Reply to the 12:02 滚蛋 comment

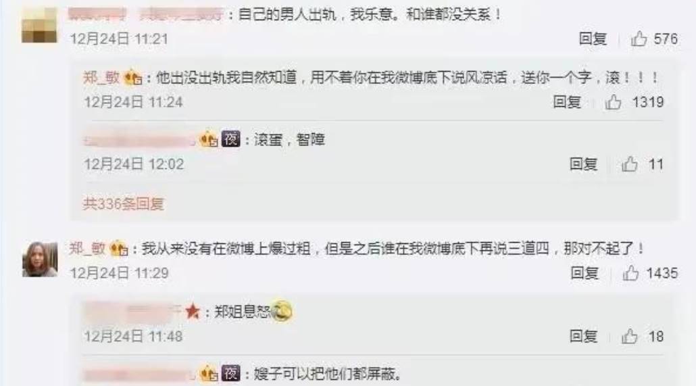(583, 164)
